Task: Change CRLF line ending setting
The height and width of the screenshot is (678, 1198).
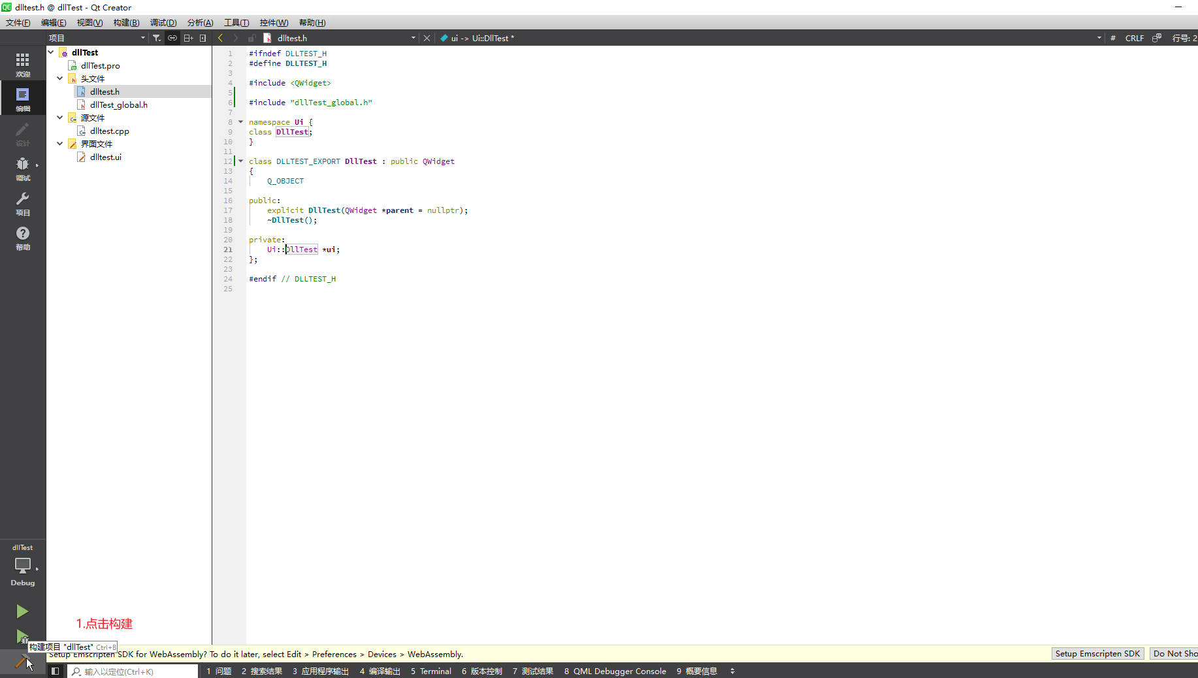Action: point(1134,38)
